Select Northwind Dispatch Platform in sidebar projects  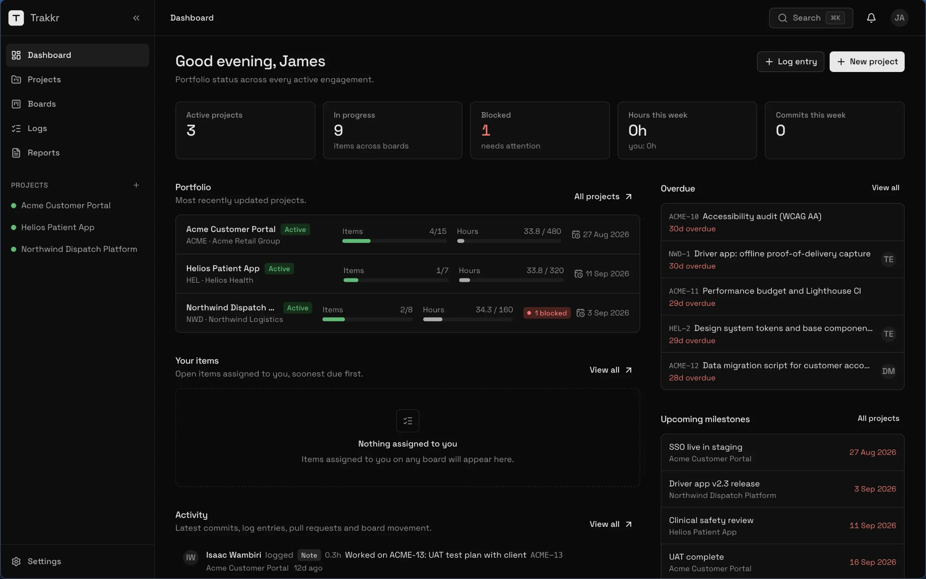click(78, 249)
